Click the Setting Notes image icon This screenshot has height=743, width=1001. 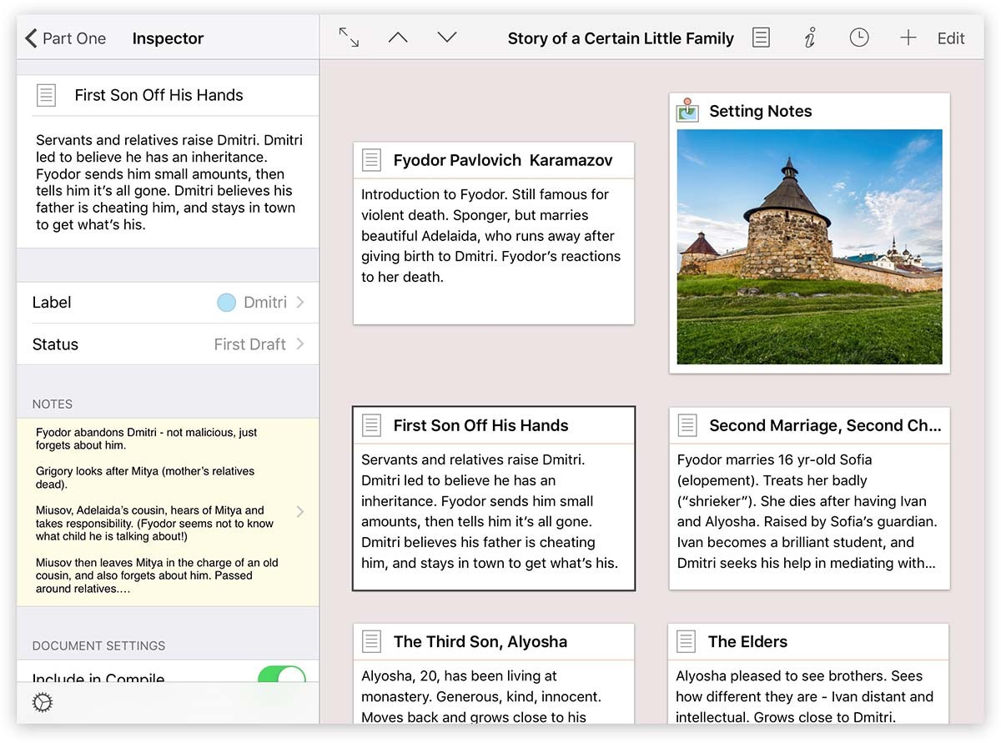click(x=687, y=110)
